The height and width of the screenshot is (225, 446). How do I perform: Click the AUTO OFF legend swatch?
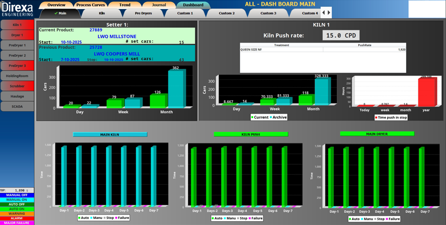pos(17,204)
